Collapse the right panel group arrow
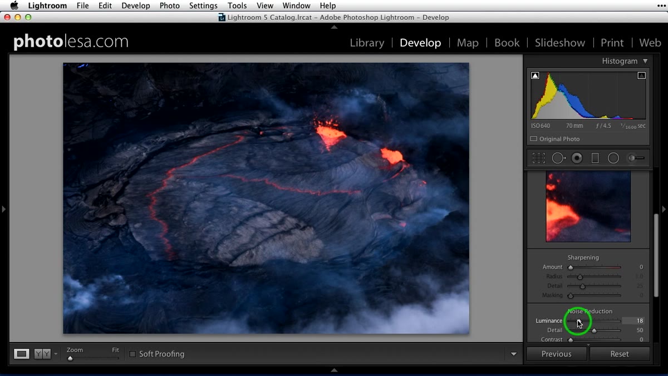The image size is (668, 376). [x=664, y=209]
